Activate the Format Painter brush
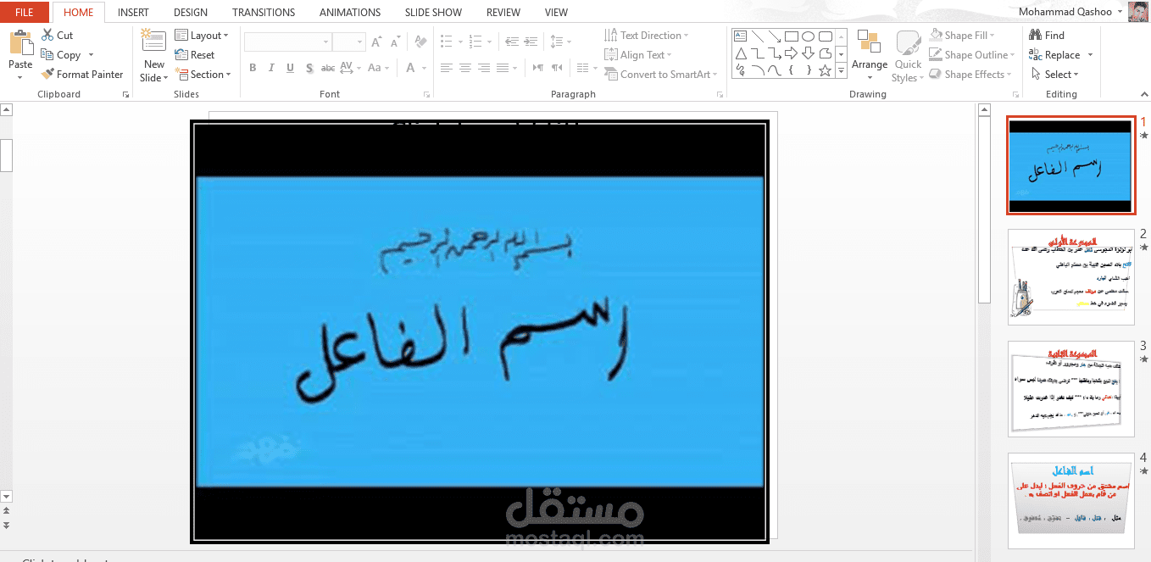This screenshot has height=562, width=1151. pos(48,75)
